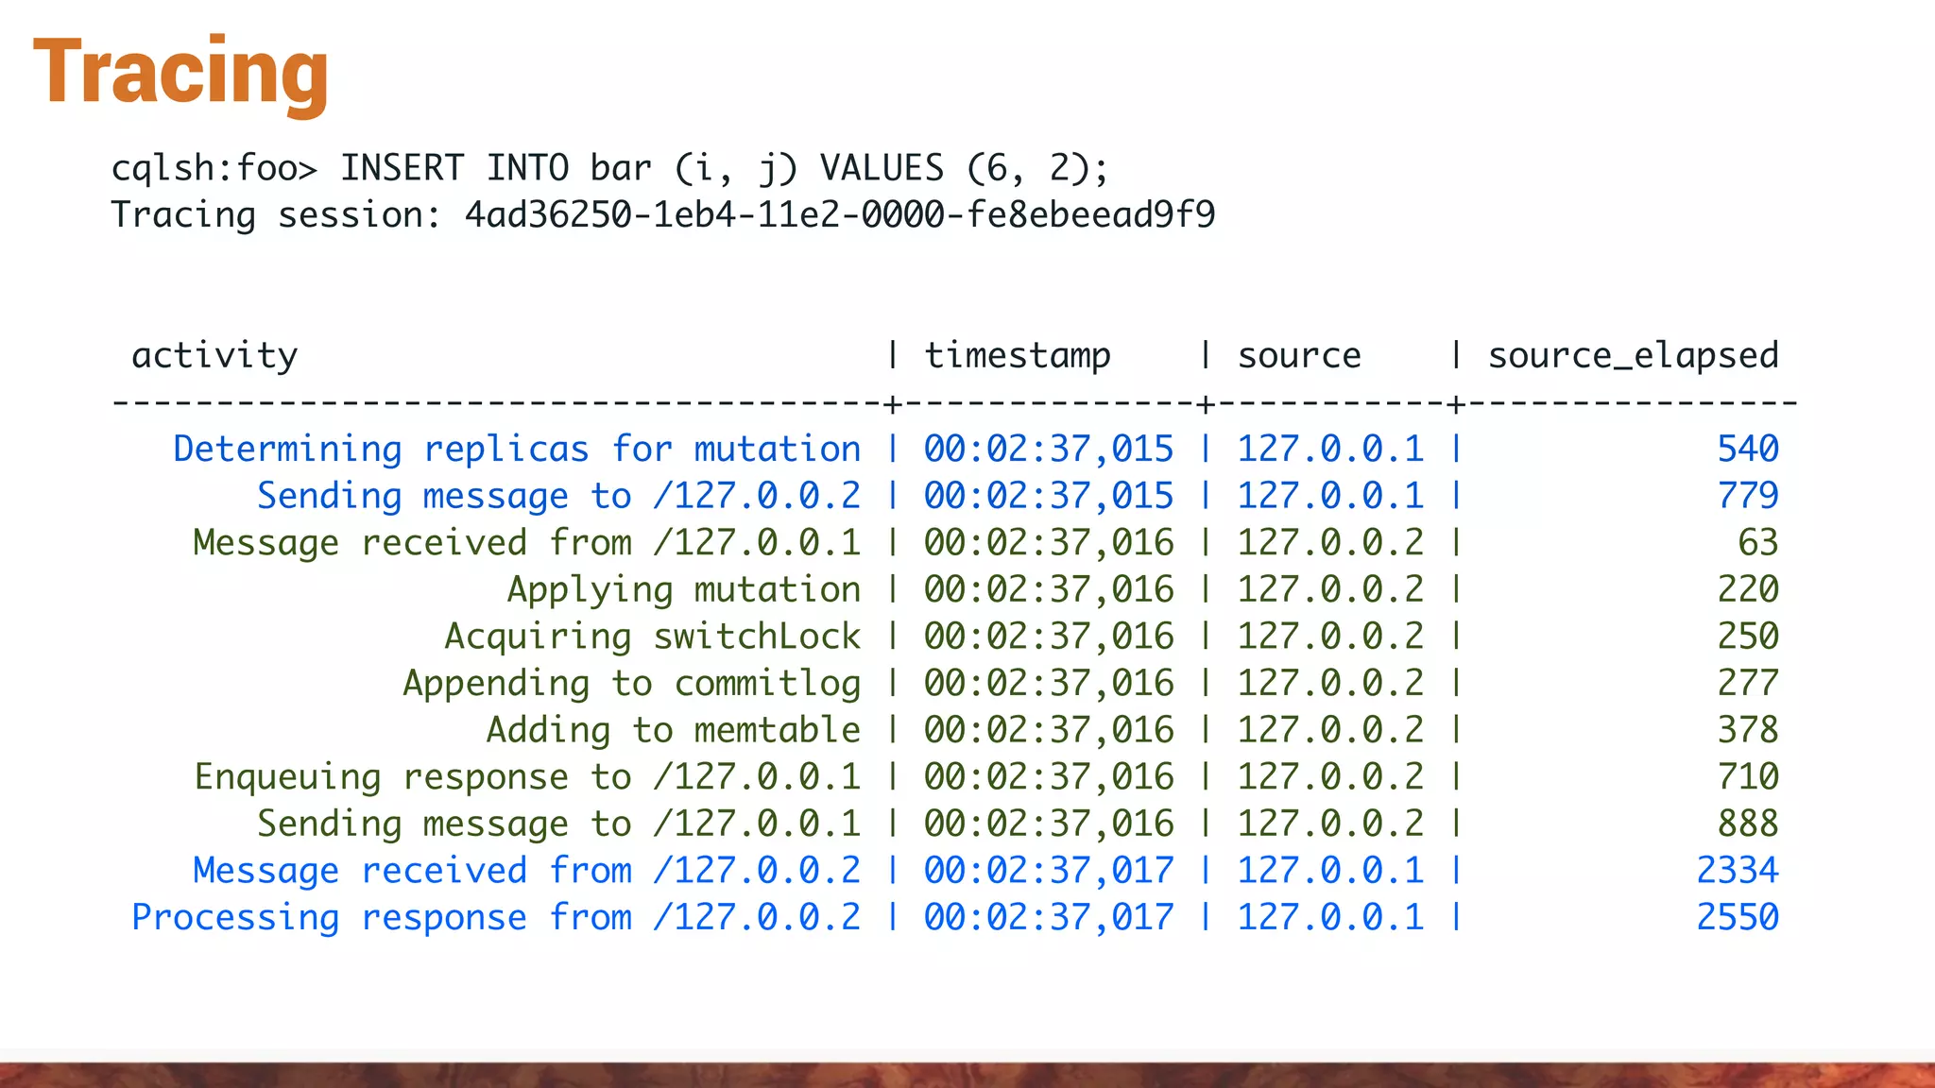Click elapsed value 888
Viewport: 1935px width, 1088px height.
pos(1748,824)
